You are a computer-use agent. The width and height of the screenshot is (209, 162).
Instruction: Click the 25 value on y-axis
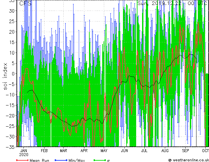[12, 21]
